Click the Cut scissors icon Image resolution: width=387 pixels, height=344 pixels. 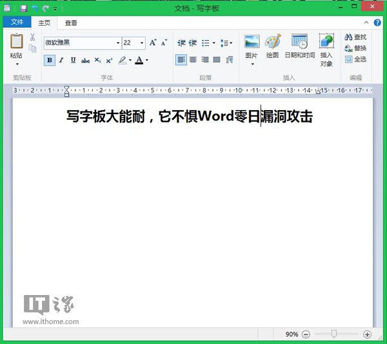pos(32,37)
